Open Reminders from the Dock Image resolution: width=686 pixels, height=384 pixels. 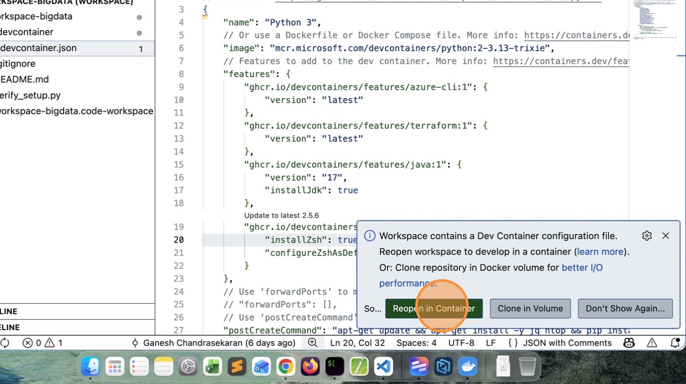pyautogui.click(x=139, y=367)
